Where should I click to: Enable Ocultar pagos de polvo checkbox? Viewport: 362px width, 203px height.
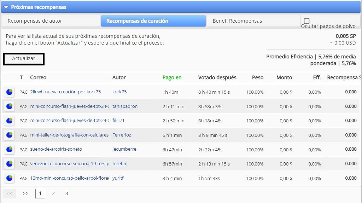pos(306,21)
